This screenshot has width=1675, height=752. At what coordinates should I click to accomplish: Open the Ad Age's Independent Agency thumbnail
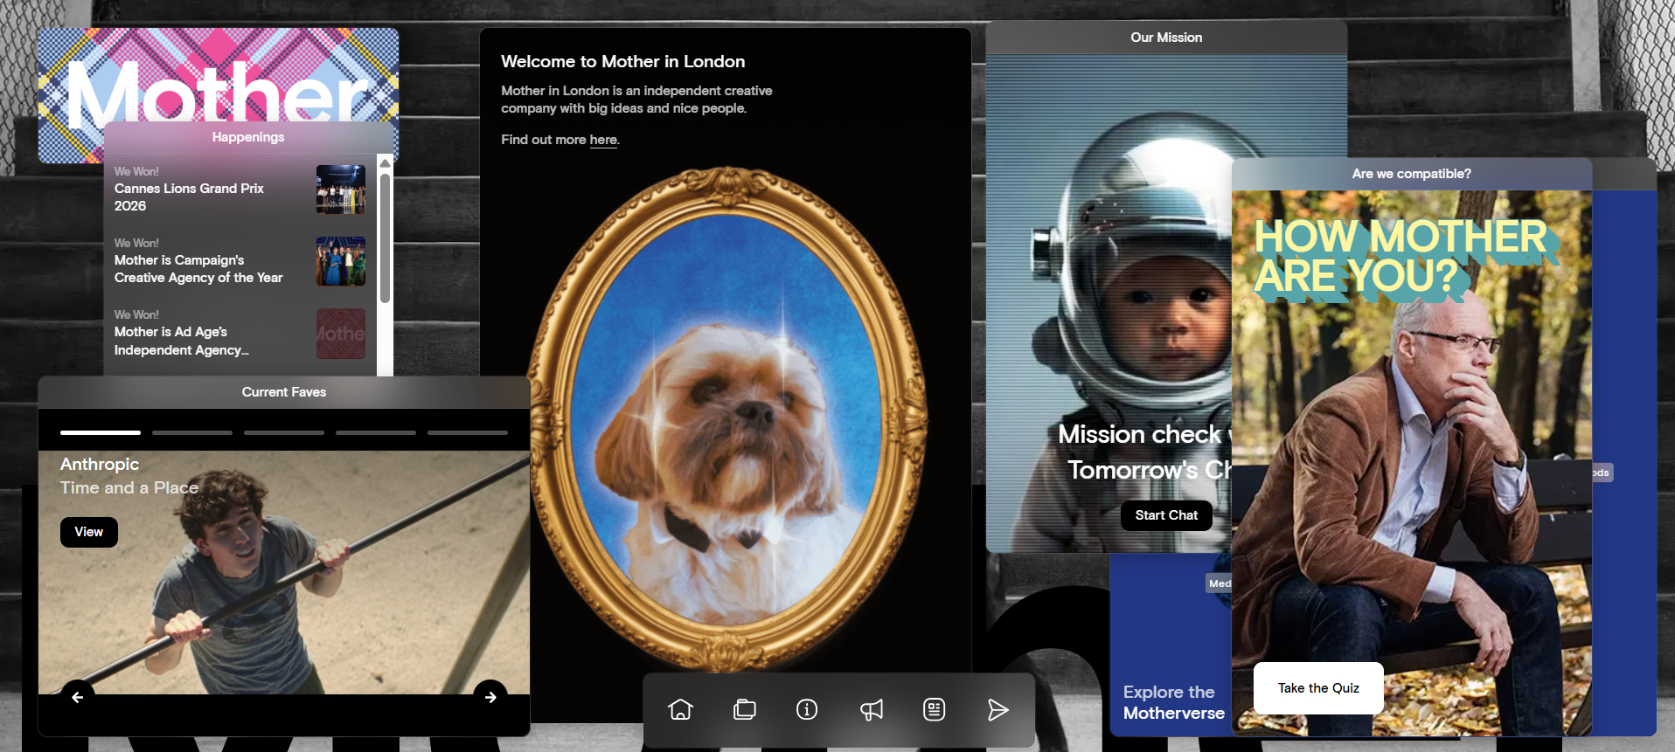341,334
